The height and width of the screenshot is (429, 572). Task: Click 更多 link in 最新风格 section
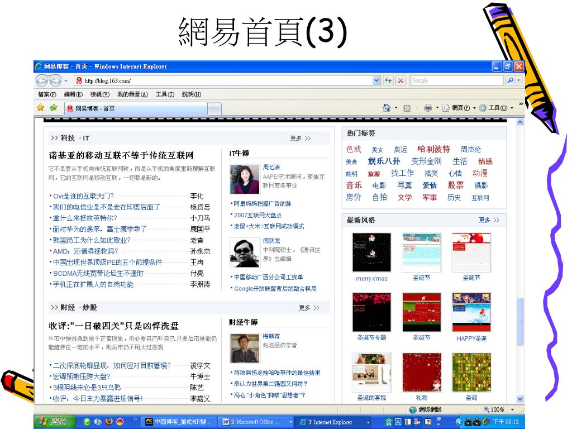(x=489, y=220)
